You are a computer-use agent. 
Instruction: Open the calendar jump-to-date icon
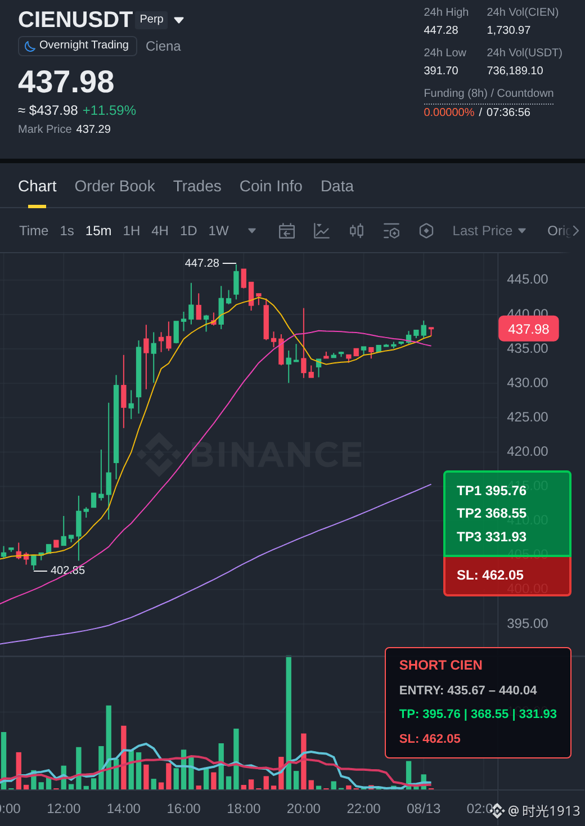[x=287, y=231]
